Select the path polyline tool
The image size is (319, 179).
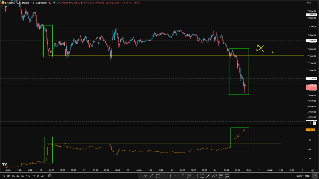pos(215,176)
